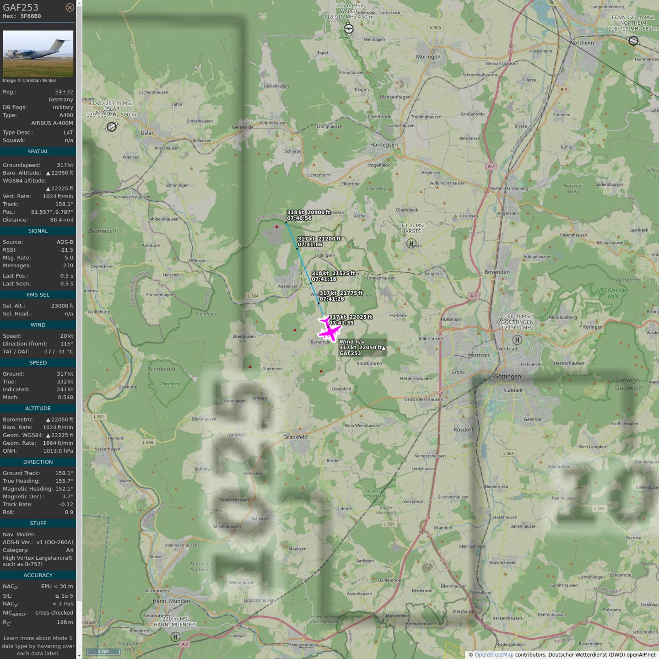The height and width of the screenshot is (659, 659).
Task: Click the OpenStreetMap attribution link
Action: point(494,654)
